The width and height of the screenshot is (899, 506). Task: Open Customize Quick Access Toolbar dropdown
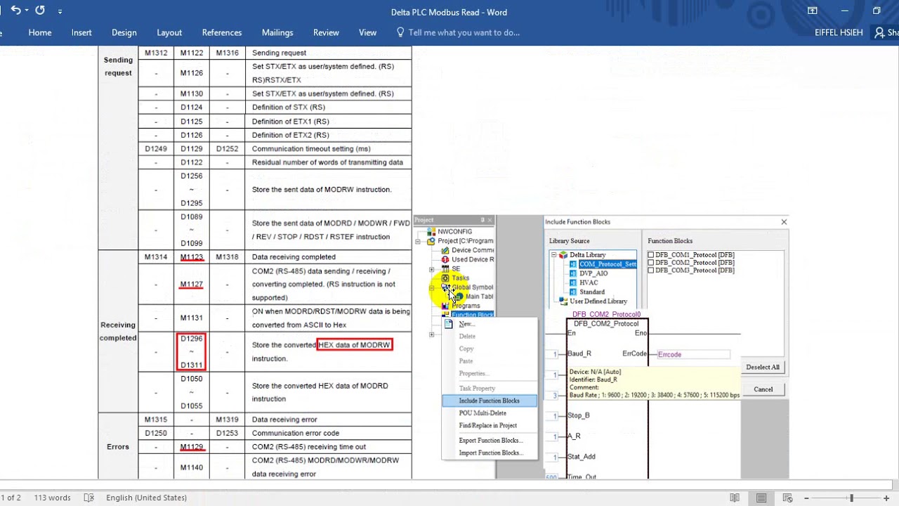point(60,11)
